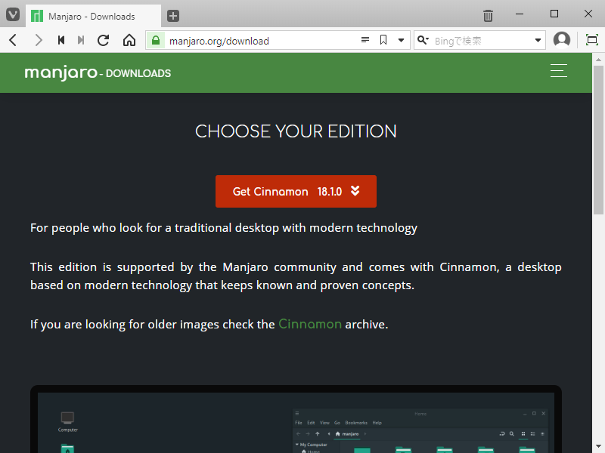The image size is (605, 453).
Task: Expand the search history dropdown
Action: coord(538,40)
